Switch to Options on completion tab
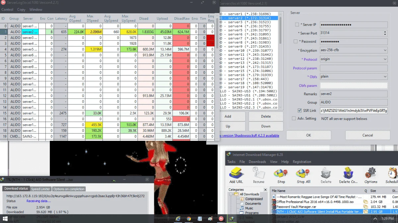 click(69, 189)
